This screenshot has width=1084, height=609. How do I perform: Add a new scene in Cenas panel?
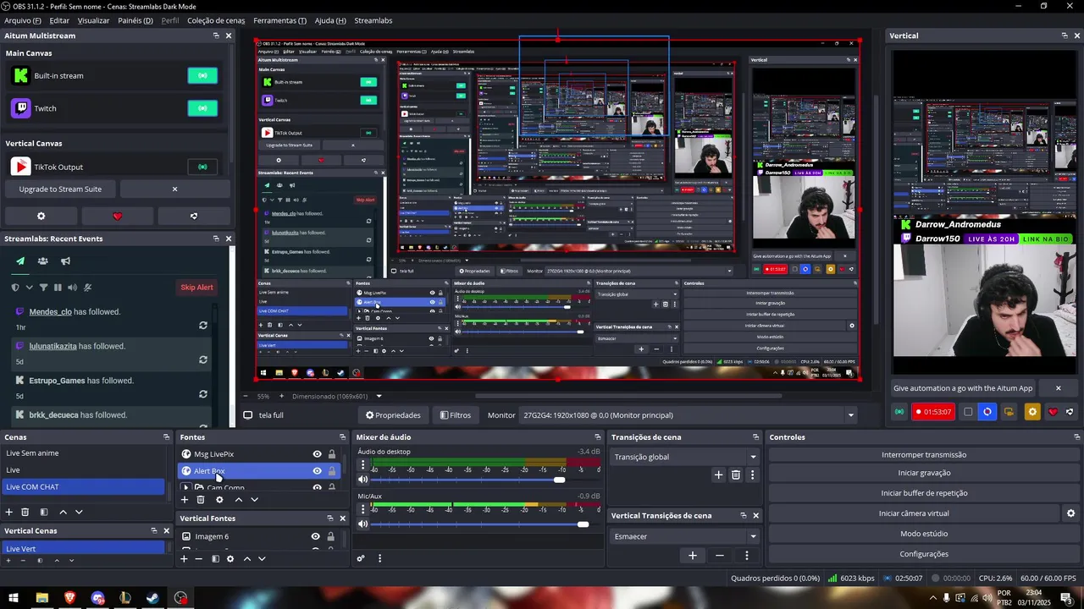[x=9, y=512]
